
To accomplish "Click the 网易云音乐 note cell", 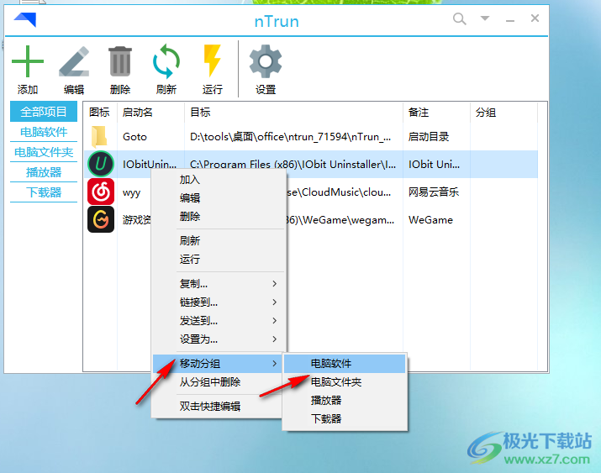I will point(434,192).
